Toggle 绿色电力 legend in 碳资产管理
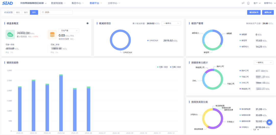This screenshot has height=135, width=276. pos(244,47)
